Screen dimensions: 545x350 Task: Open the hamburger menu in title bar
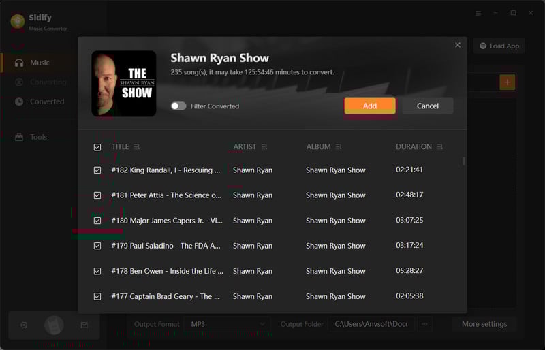tap(478, 13)
